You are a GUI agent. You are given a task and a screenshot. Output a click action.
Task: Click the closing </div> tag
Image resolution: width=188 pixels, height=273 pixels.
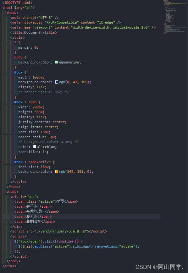tap(16, 227)
